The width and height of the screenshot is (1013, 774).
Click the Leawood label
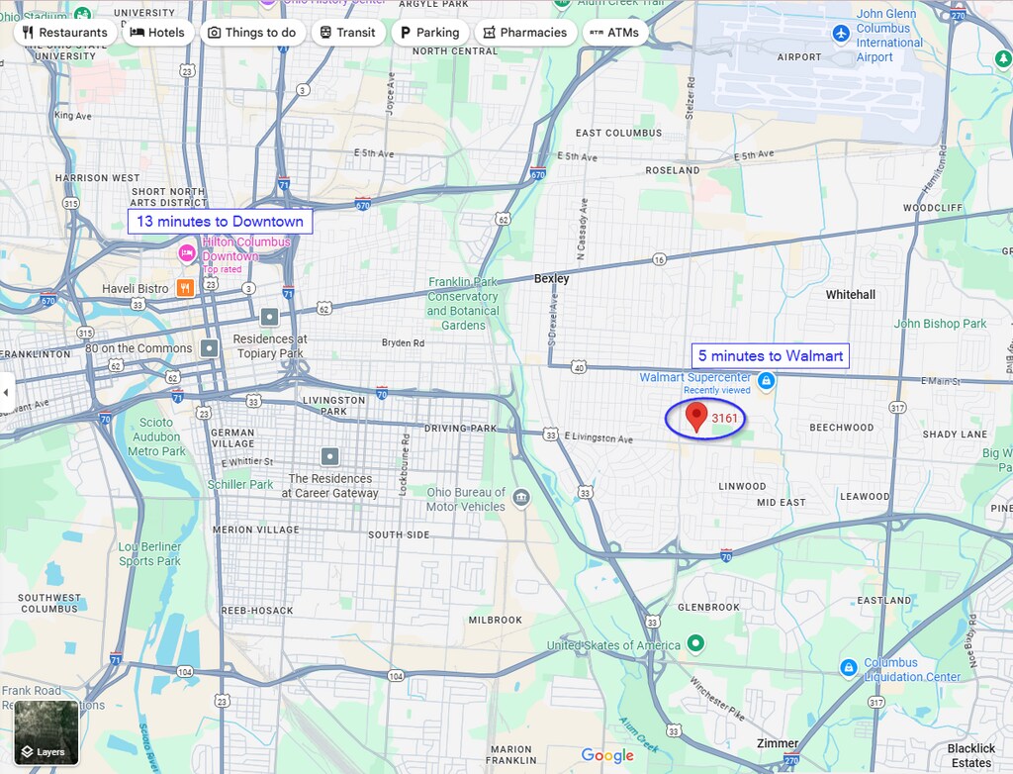pos(865,496)
